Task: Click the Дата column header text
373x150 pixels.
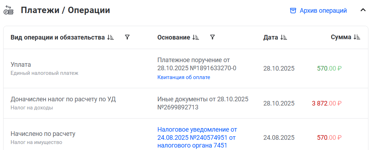Action: (x=270, y=37)
